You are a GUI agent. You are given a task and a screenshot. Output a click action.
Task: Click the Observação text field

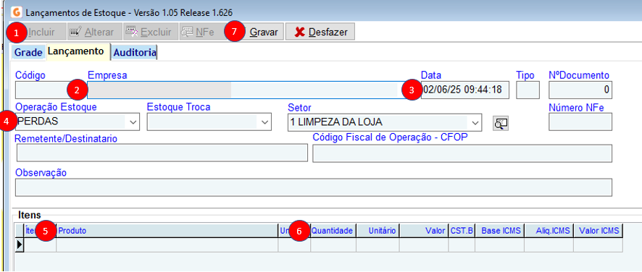tap(314, 187)
